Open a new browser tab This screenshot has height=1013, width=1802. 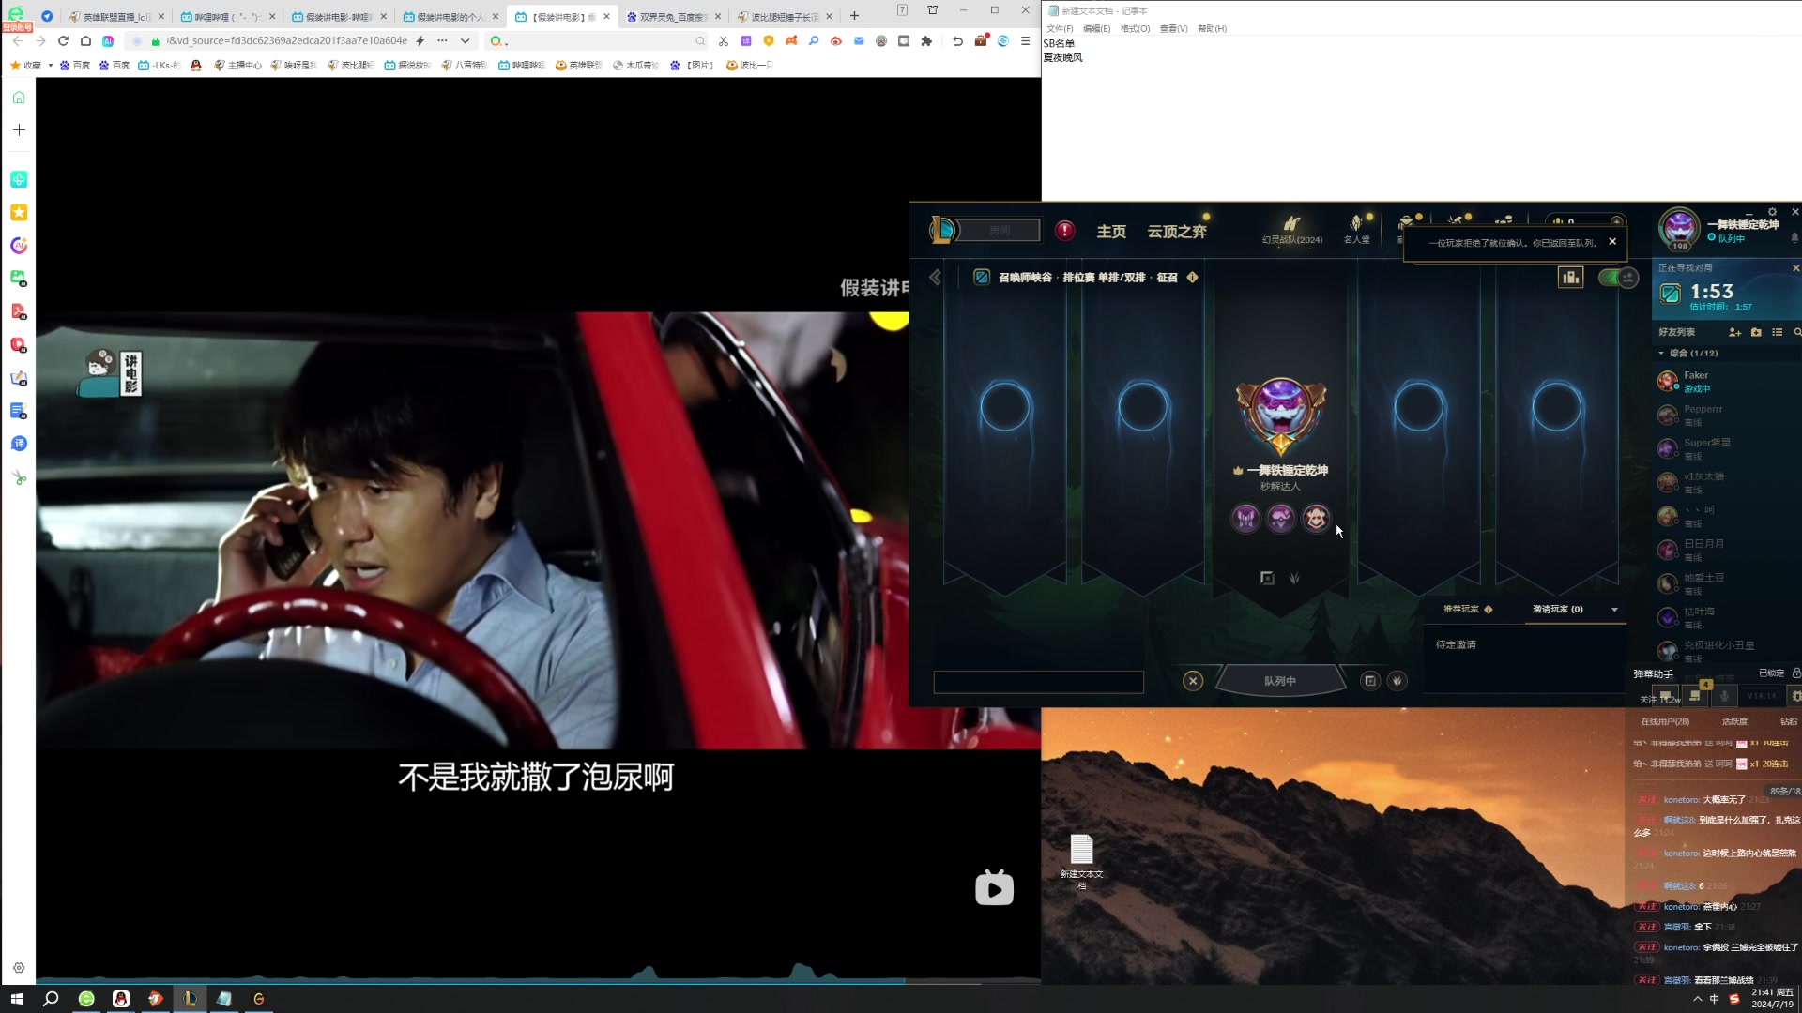tap(854, 16)
